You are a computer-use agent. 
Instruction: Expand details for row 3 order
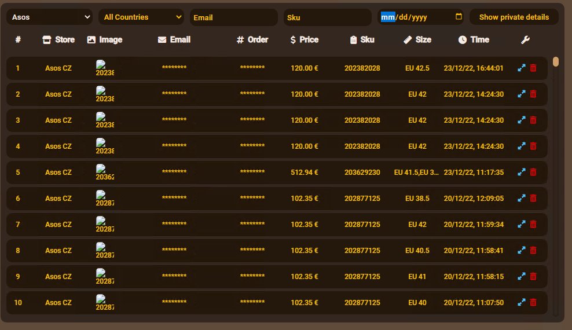point(521,120)
